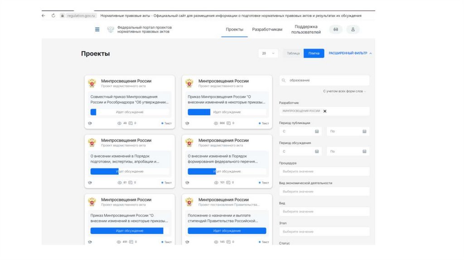Remove the Минпросвещения России developer filter tag
The height and width of the screenshot is (260, 464).
click(x=325, y=111)
